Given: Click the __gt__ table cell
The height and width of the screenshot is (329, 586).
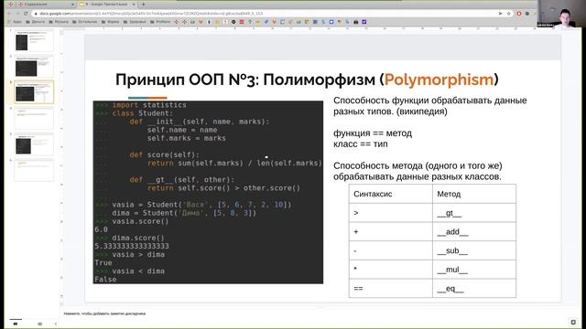Looking at the screenshot, I should click(474, 213).
